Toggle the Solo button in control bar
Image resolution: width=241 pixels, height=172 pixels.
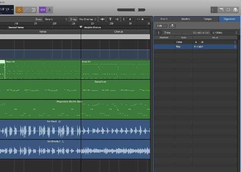coord(33,10)
